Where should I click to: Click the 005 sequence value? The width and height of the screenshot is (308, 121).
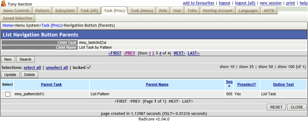coord(229,94)
